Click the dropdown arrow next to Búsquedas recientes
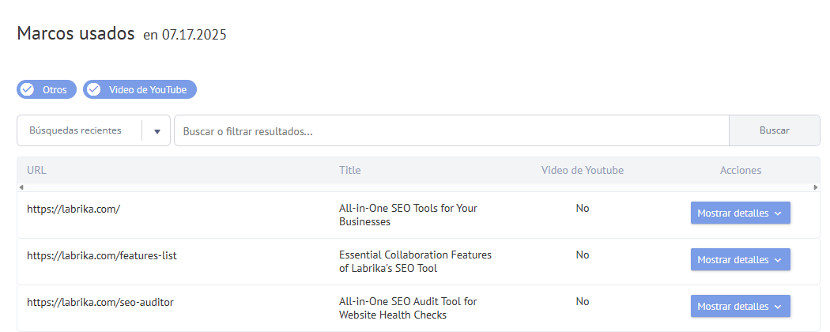This screenshot has height=332, width=830. click(157, 131)
